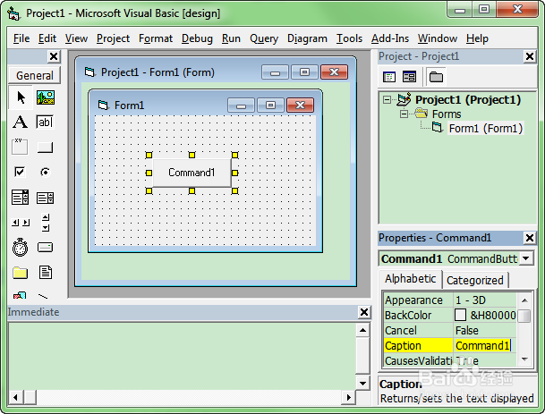Open the Add-Ins menu
Viewport: 545px width, 414px height.
[x=390, y=38]
